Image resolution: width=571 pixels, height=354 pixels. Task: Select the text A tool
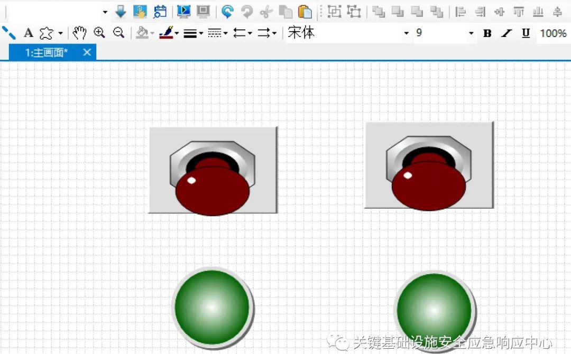tap(28, 33)
